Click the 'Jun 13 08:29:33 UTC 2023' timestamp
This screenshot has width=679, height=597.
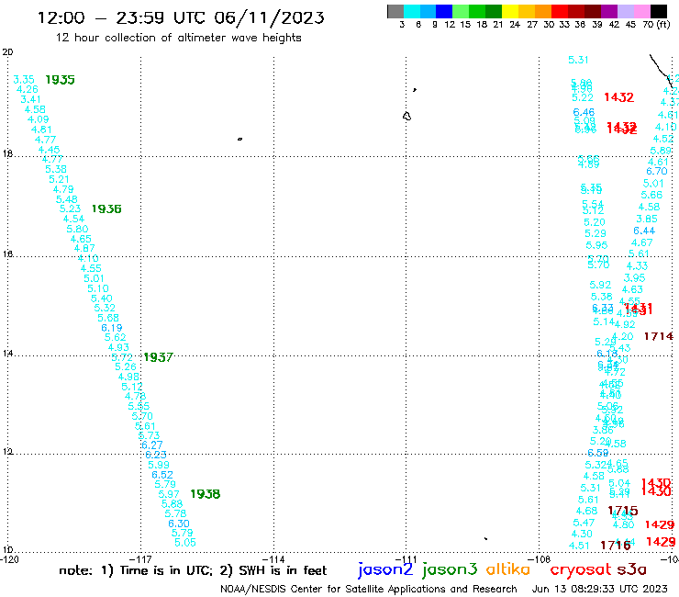click(x=600, y=589)
